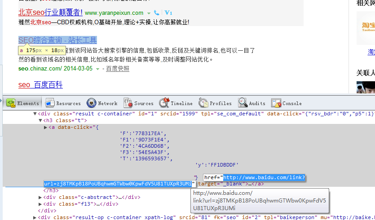The width and height of the screenshot is (375, 220).
Task: Click the 'T':'1396593657' value line
Action: coord(146,158)
